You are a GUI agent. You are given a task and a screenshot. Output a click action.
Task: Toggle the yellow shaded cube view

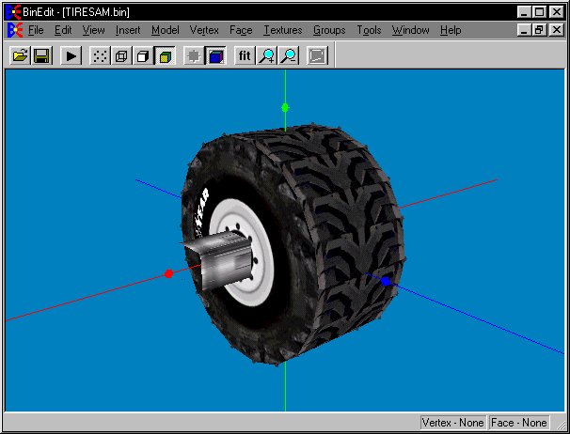(x=165, y=56)
